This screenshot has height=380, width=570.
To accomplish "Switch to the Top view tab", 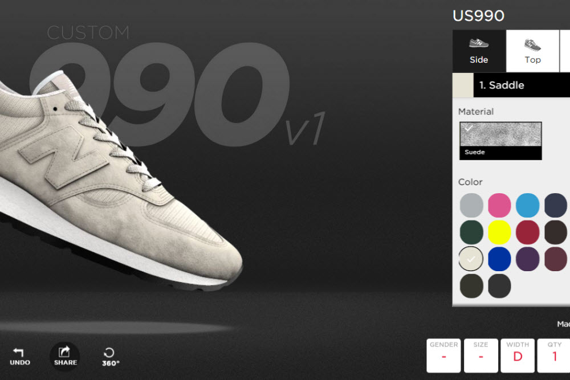I will [x=532, y=51].
